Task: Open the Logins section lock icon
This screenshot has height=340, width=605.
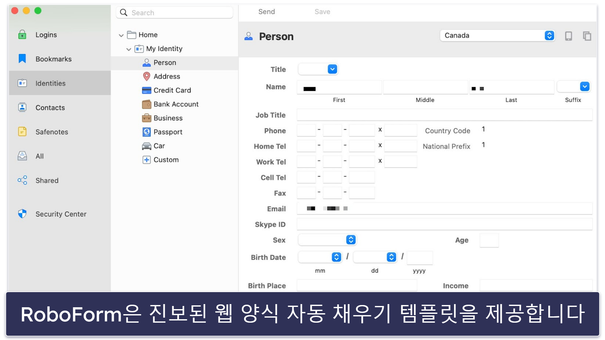Action: 22,34
